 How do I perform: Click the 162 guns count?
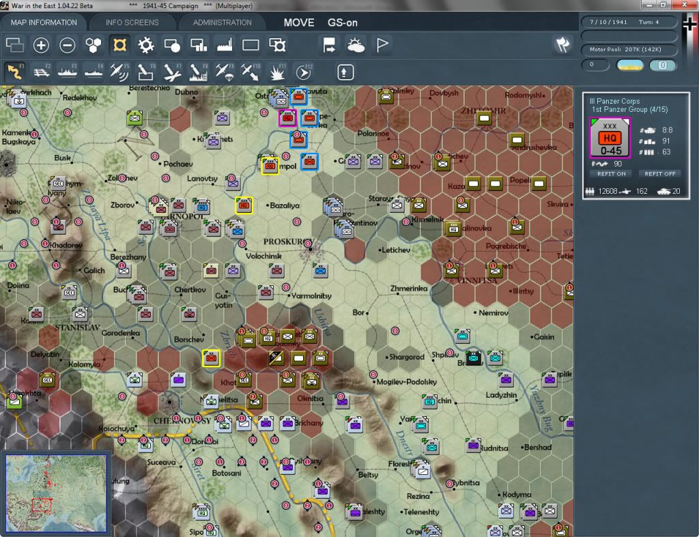click(642, 191)
